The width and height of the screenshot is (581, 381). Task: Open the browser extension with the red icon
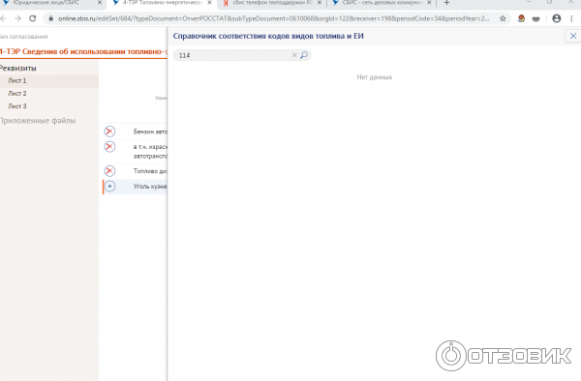(x=521, y=18)
